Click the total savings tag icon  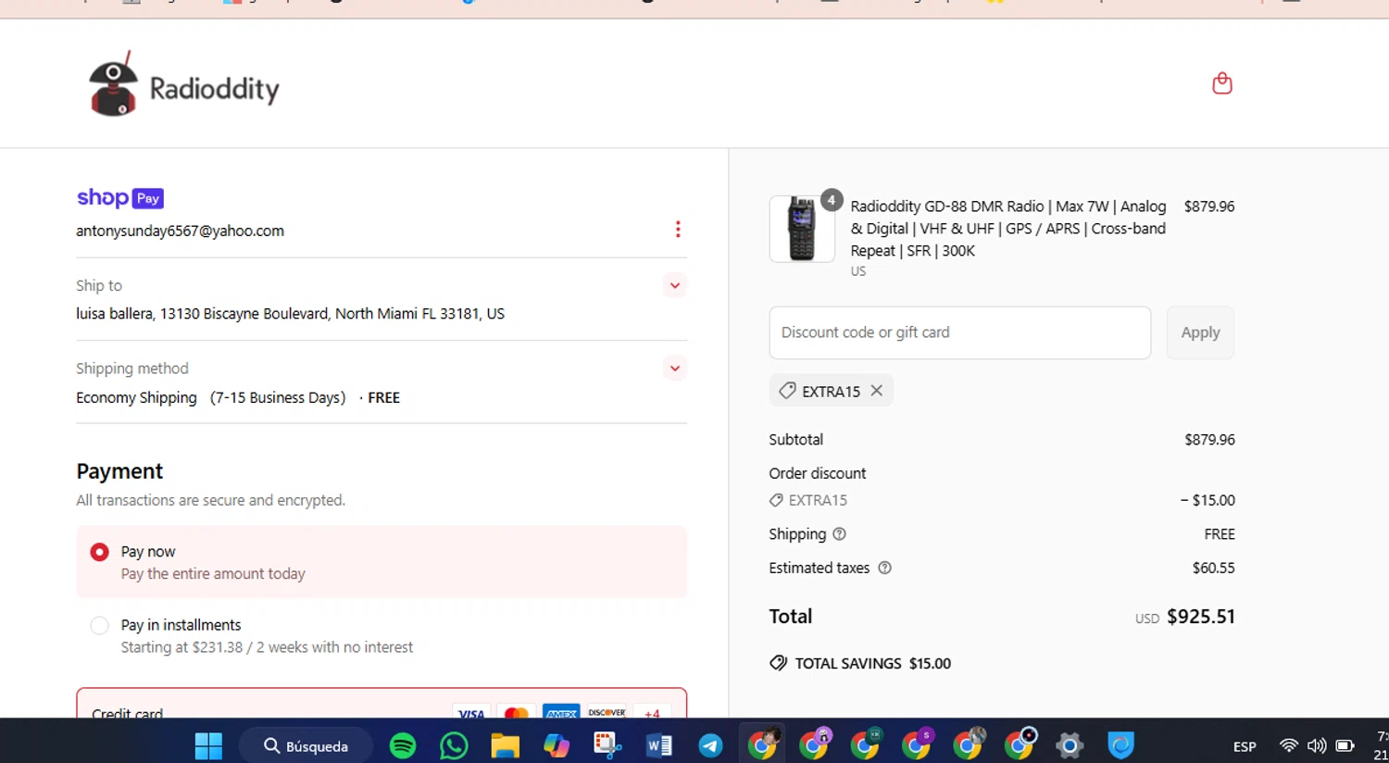[779, 663]
